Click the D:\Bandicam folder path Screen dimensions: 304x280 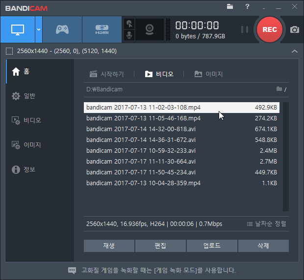104,89
